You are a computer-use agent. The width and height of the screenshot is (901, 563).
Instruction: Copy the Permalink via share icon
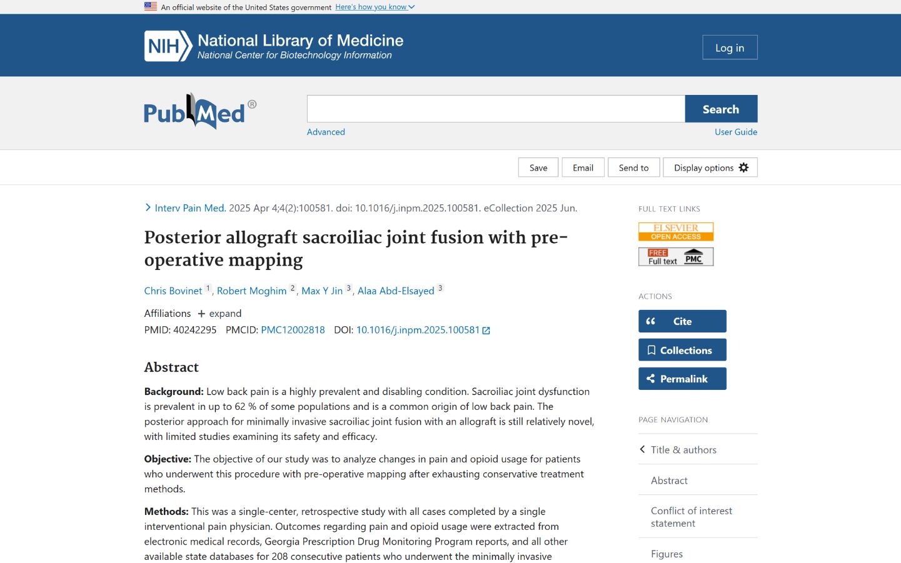651,379
